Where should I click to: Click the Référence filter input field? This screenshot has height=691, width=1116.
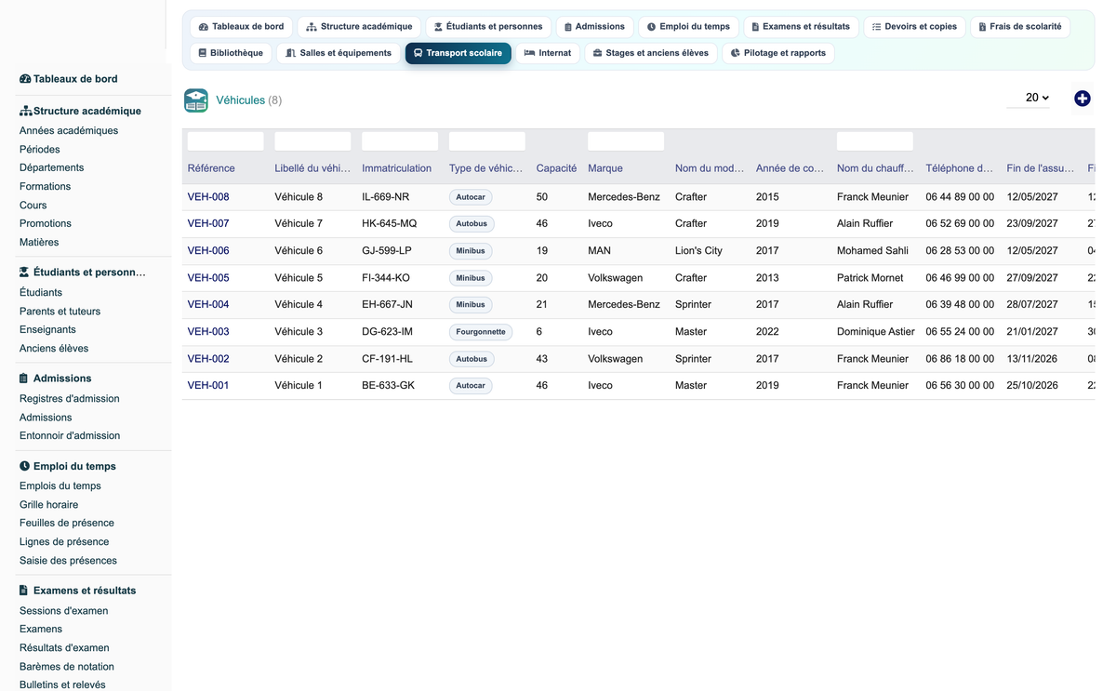(x=226, y=141)
